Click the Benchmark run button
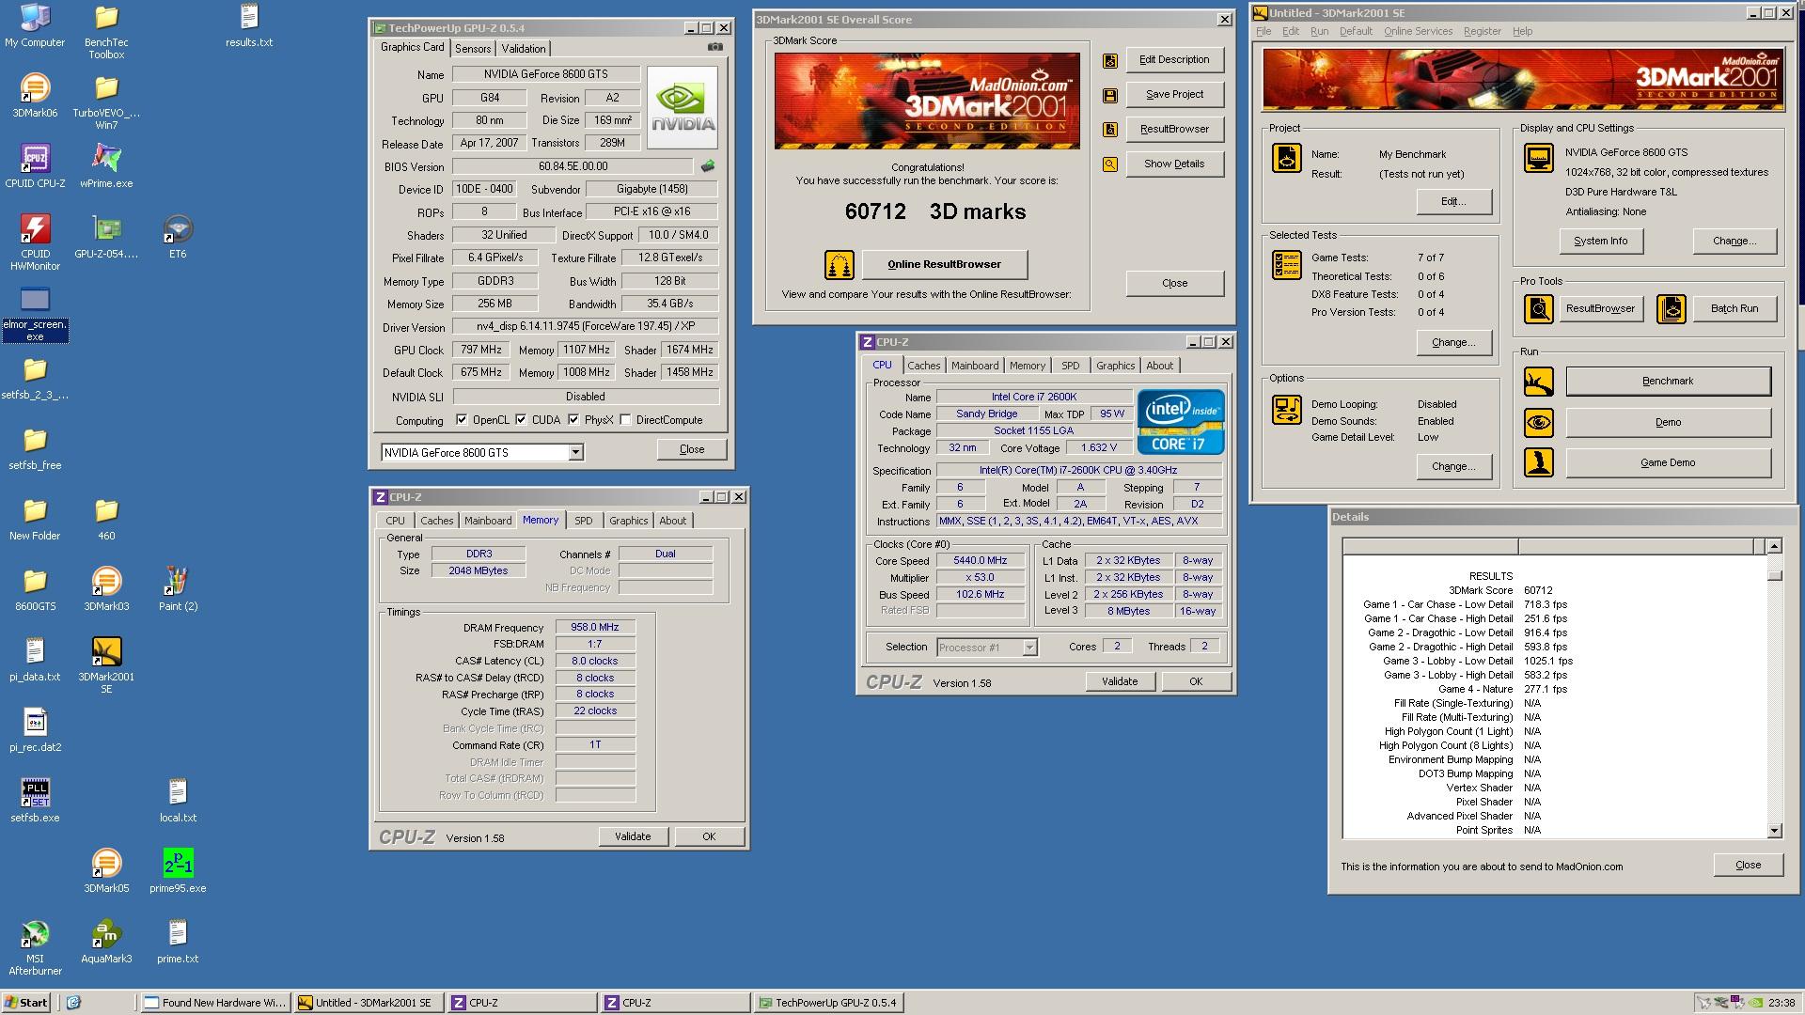 (x=1668, y=382)
